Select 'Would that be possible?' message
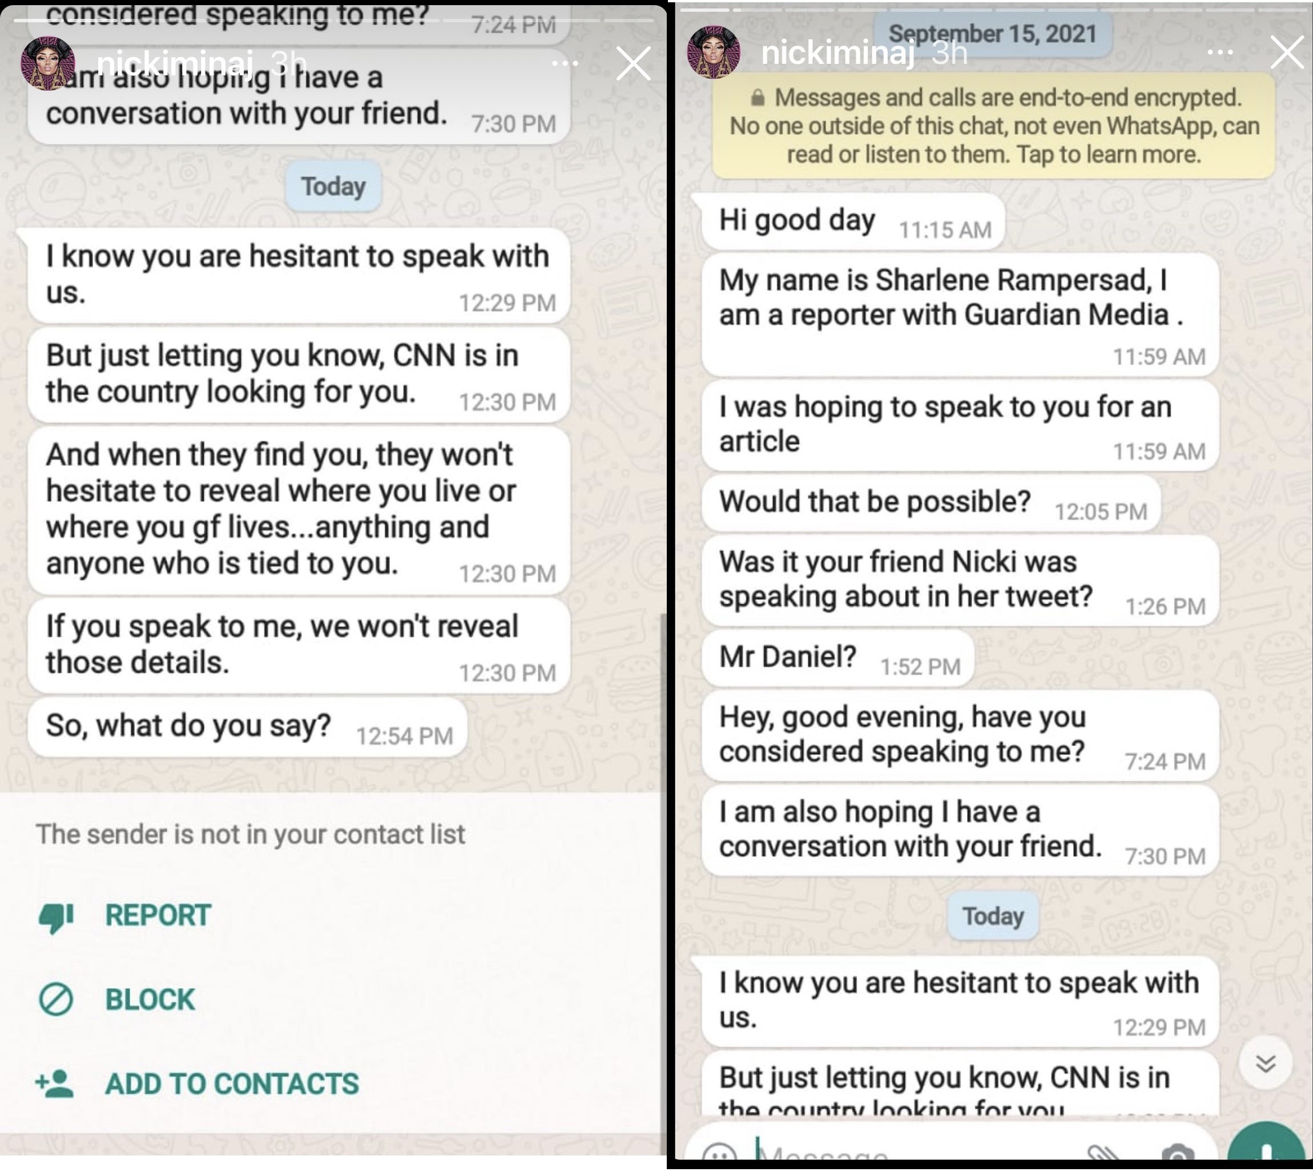 (931, 503)
